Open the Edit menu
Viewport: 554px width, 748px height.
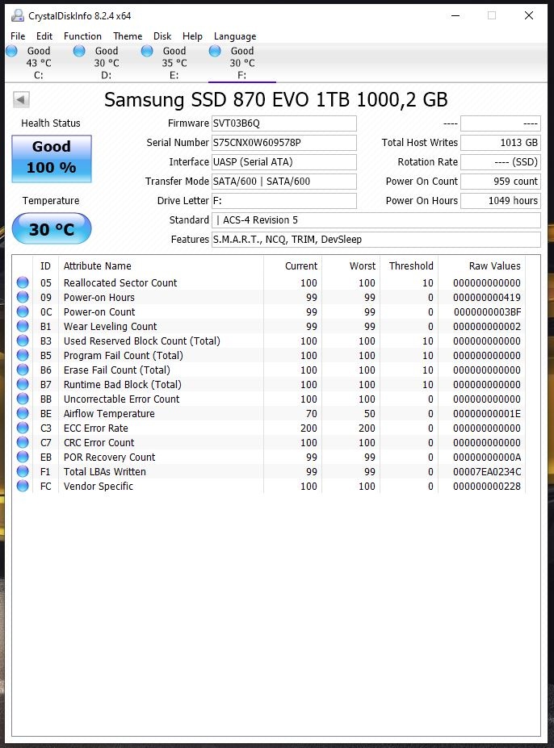[44, 36]
